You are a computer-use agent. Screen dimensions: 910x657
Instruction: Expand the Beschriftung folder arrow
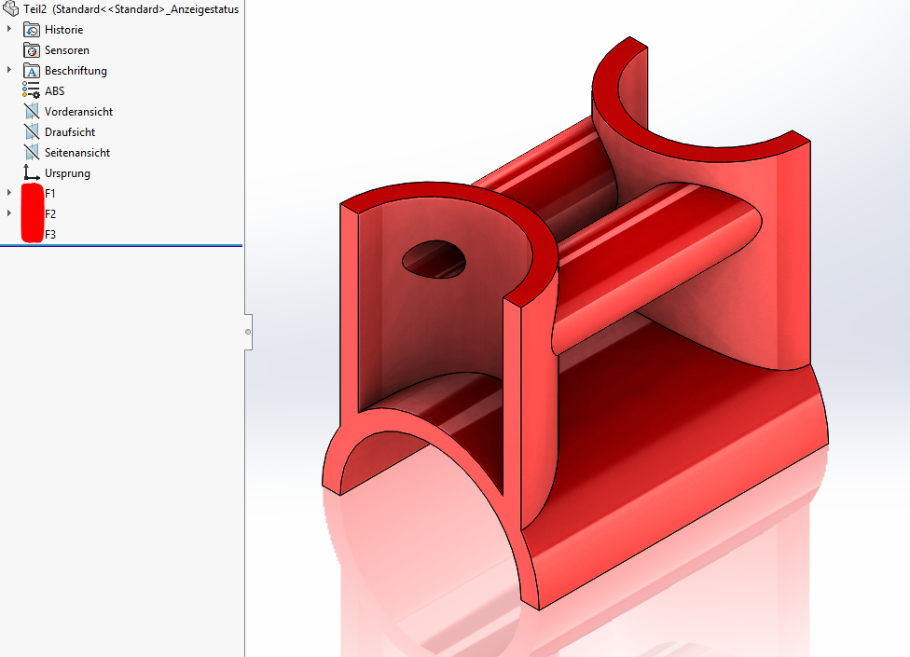click(x=9, y=71)
